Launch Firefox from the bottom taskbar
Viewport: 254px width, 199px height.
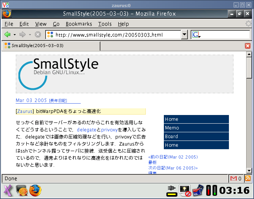(x=35, y=190)
